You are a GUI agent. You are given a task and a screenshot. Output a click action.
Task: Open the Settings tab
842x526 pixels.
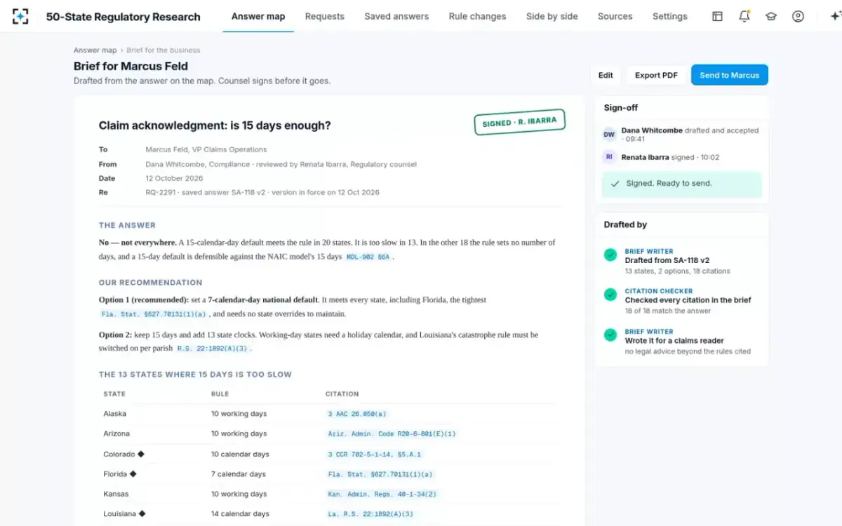pyautogui.click(x=670, y=16)
